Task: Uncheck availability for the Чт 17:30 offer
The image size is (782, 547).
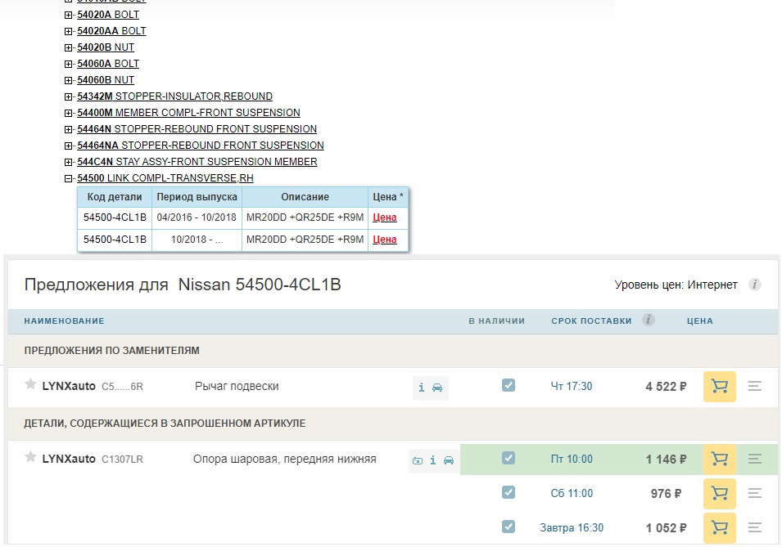Action: coord(509,386)
